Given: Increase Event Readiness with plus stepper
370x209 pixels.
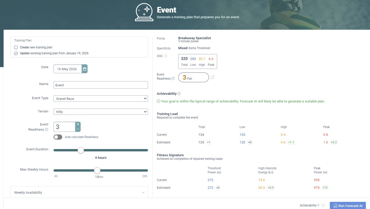Looking at the screenshot, I should [78, 124].
